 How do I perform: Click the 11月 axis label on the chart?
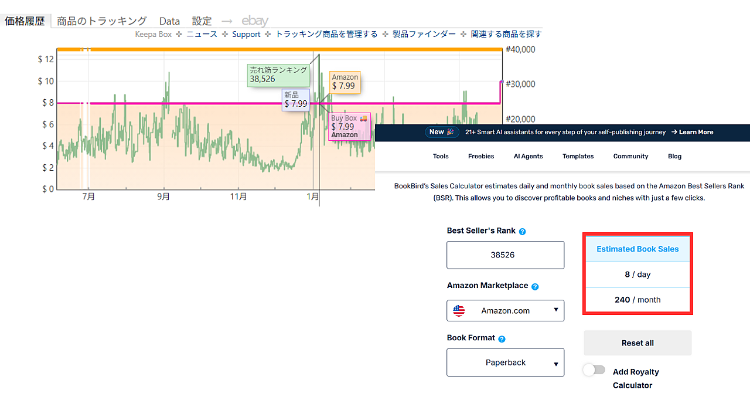[x=238, y=197]
